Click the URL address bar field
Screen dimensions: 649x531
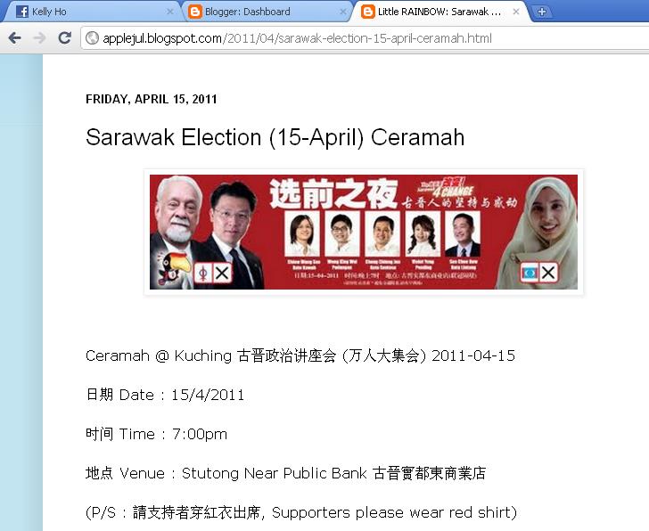(x=366, y=38)
